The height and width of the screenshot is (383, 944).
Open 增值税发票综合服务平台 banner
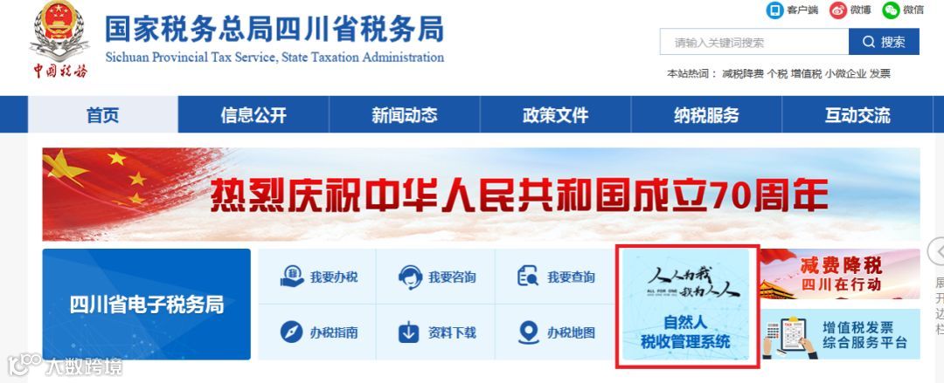click(841, 334)
